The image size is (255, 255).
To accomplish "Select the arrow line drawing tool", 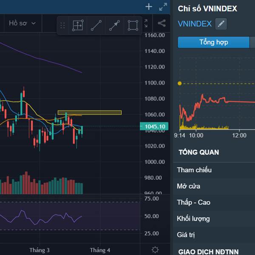I will pyautogui.click(x=114, y=25).
